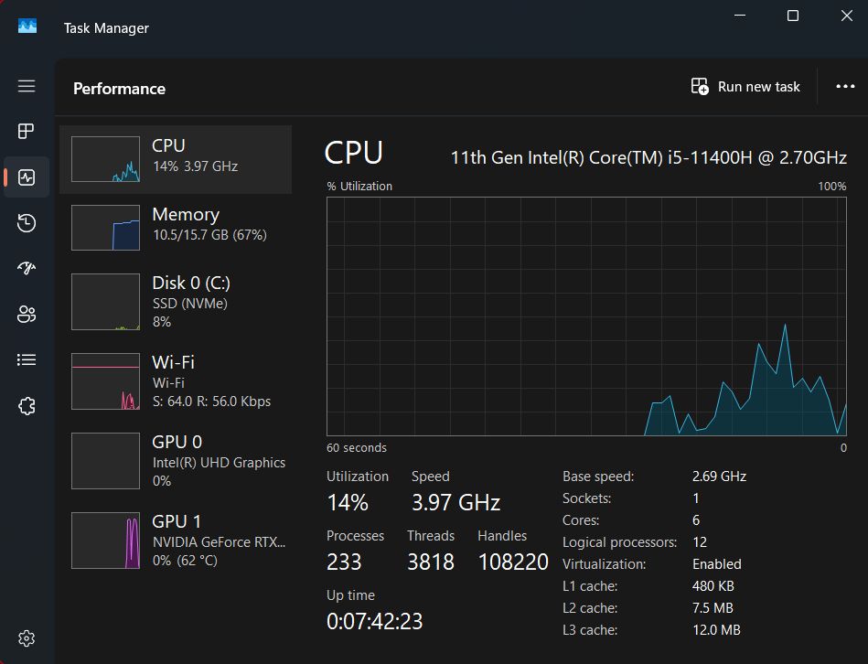Open the Details list sidebar icon
The width and height of the screenshot is (868, 664).
click(x=27, y=360)
